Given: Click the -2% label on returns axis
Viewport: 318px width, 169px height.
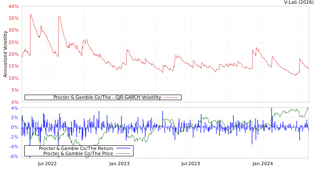Looking at the screenshot, I should 14,137.
